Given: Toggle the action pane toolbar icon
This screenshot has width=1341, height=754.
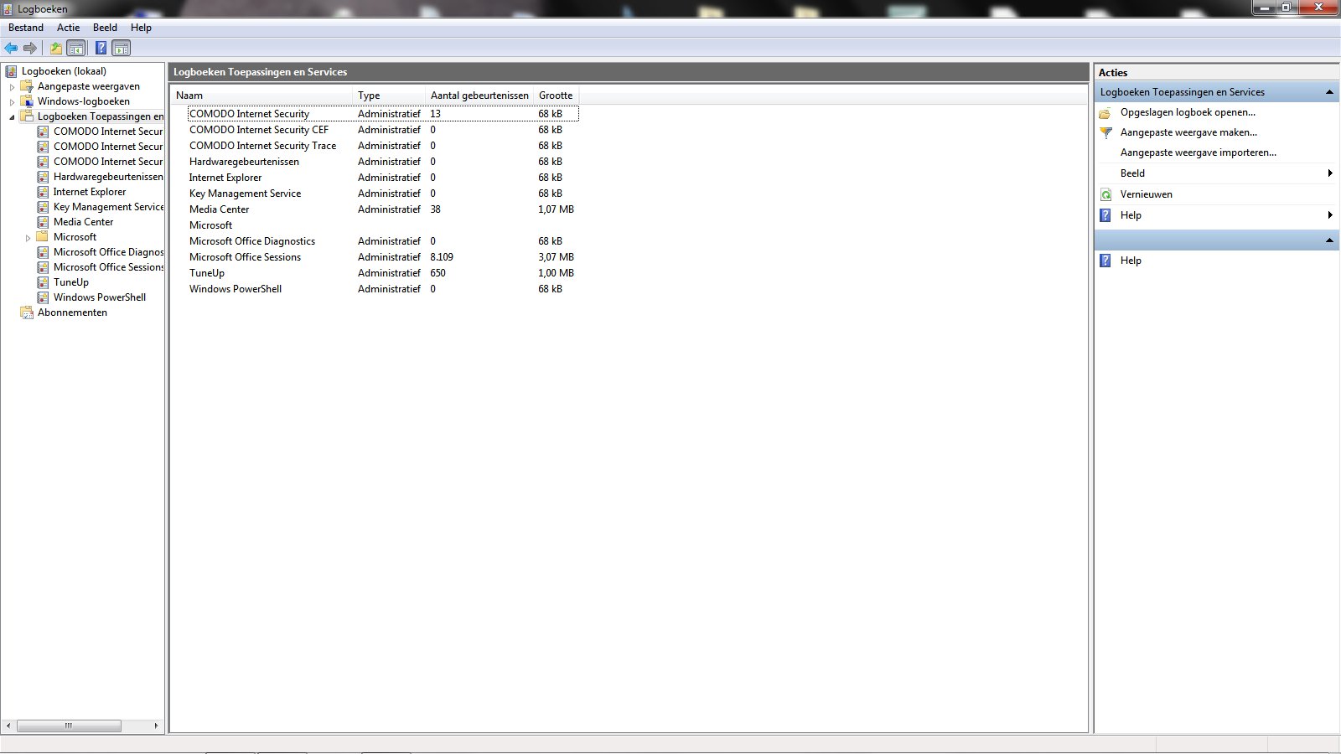Looking at the screenshot, I should [122, 48].
